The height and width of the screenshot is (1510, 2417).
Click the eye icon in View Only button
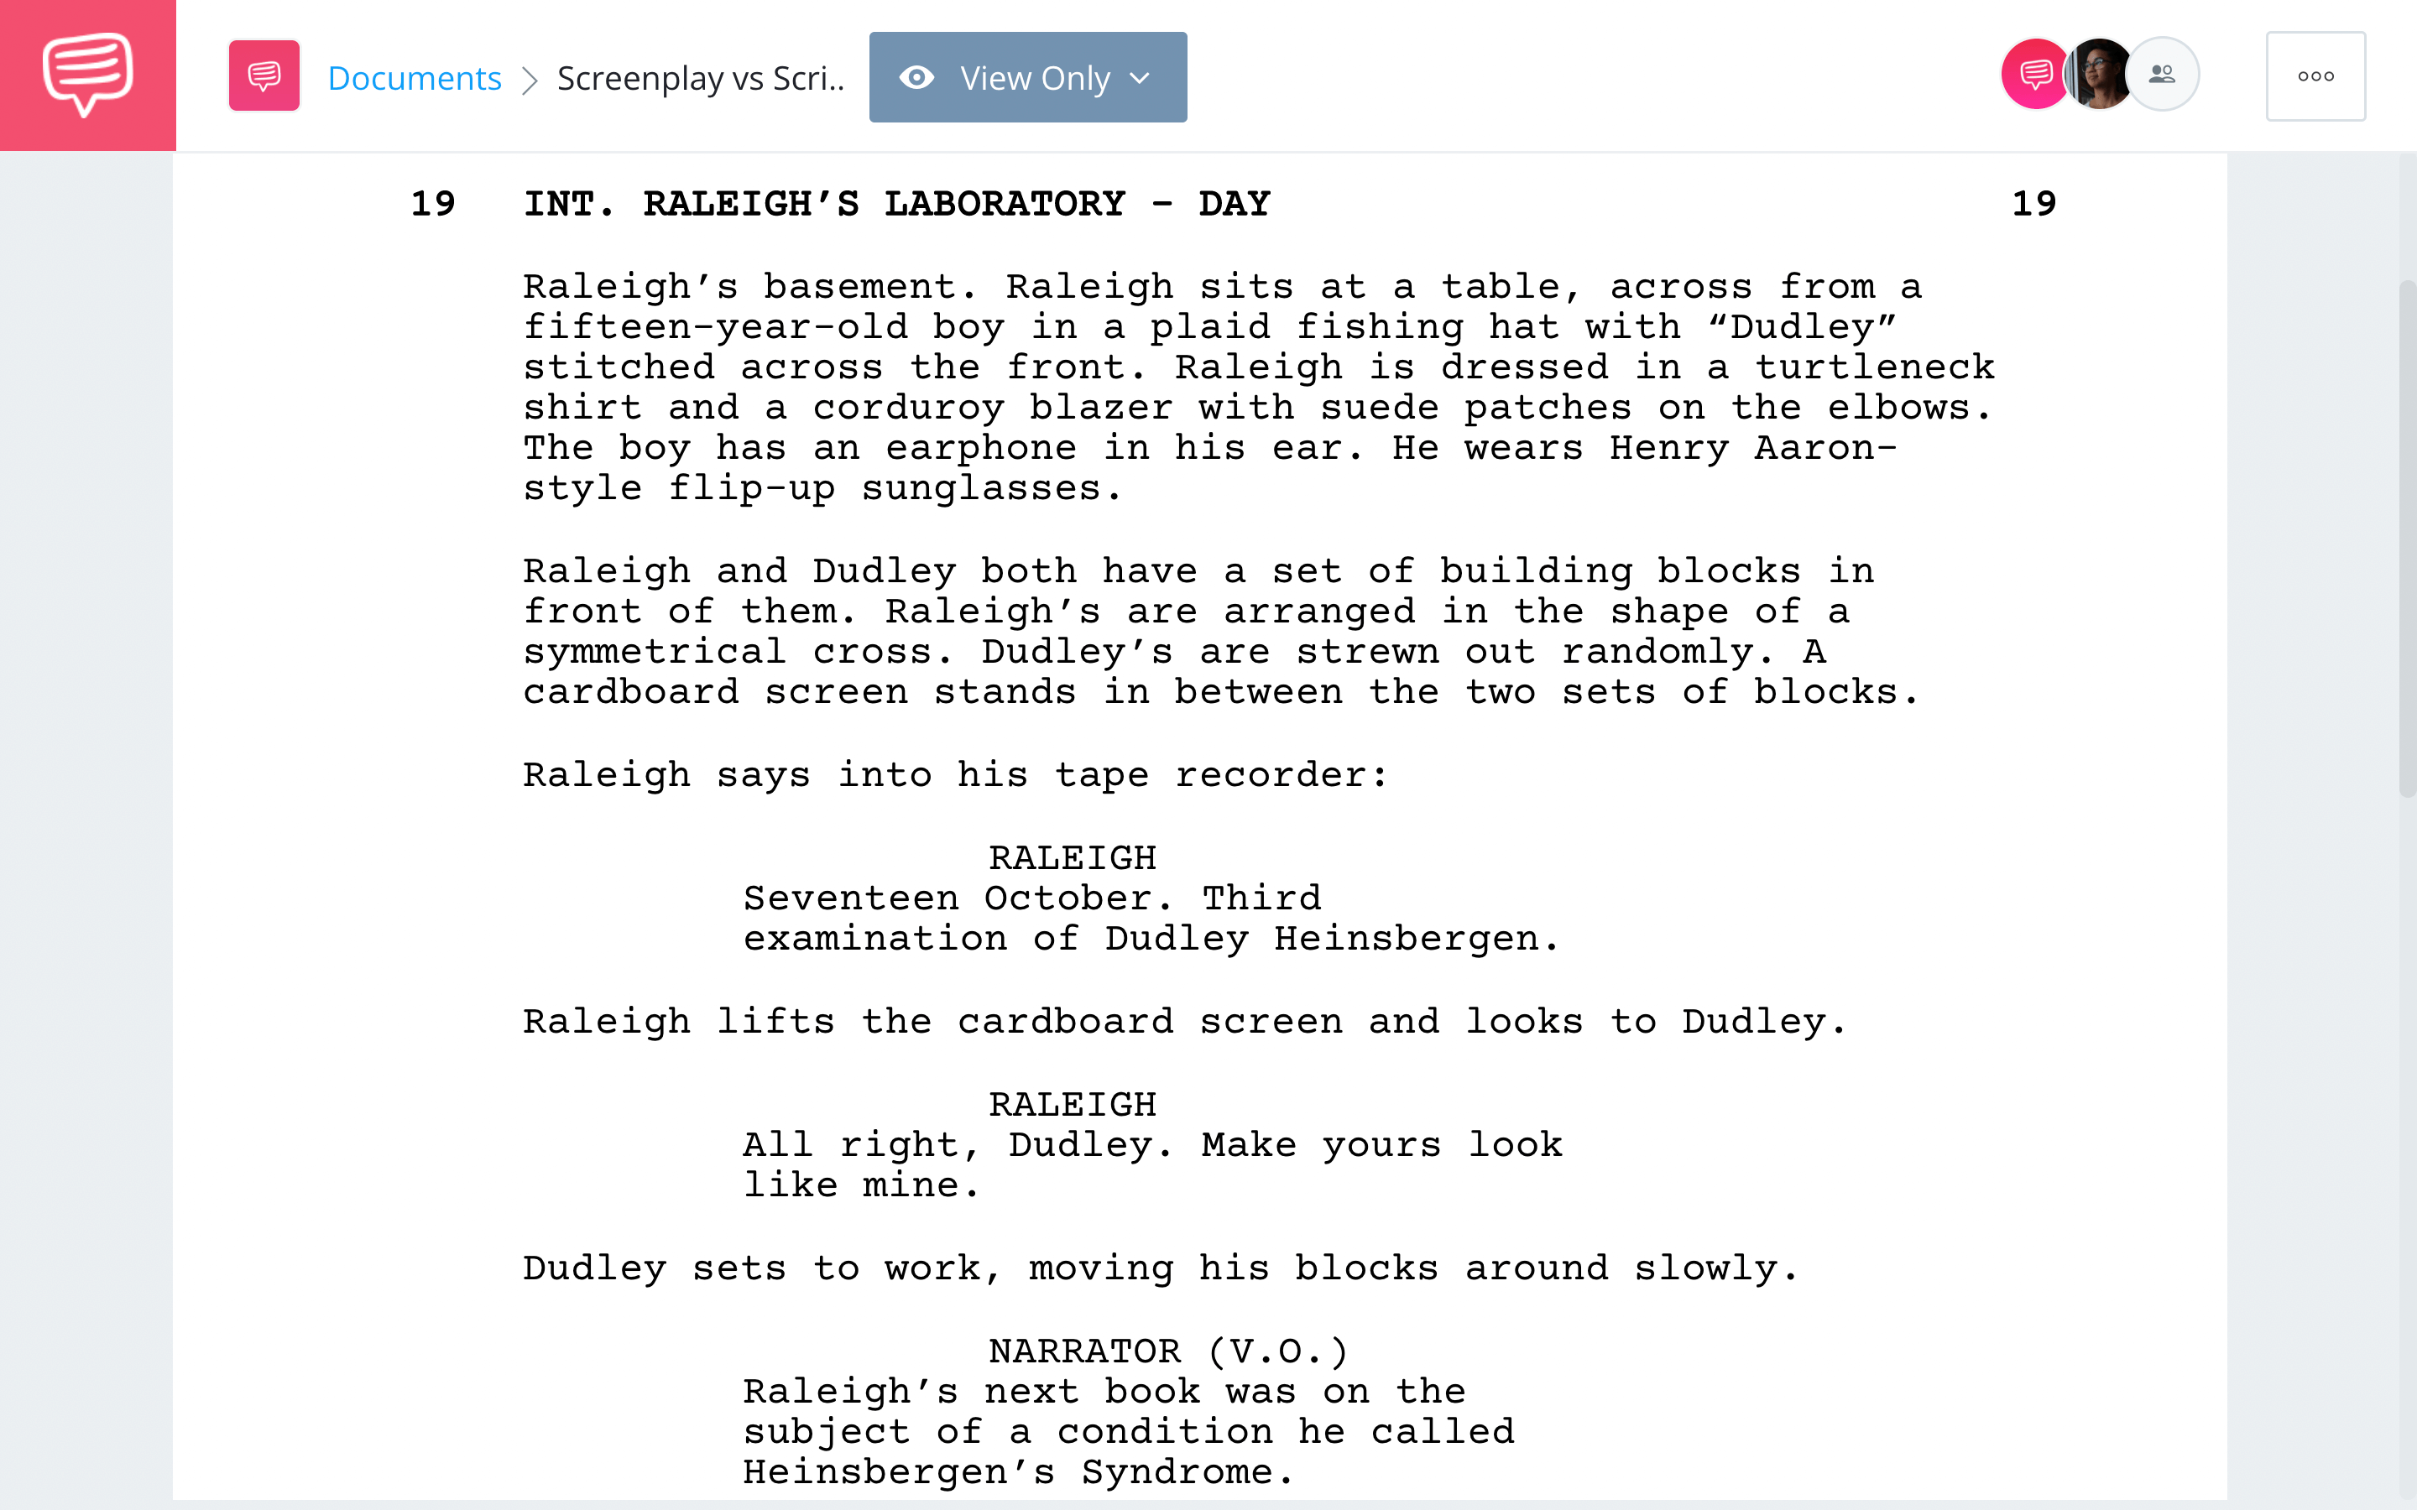pos(917,76)
